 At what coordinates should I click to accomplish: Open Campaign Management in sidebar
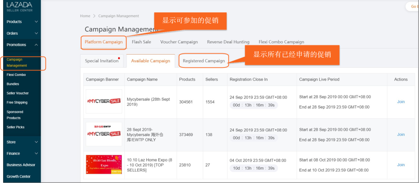tap(17, 62)
